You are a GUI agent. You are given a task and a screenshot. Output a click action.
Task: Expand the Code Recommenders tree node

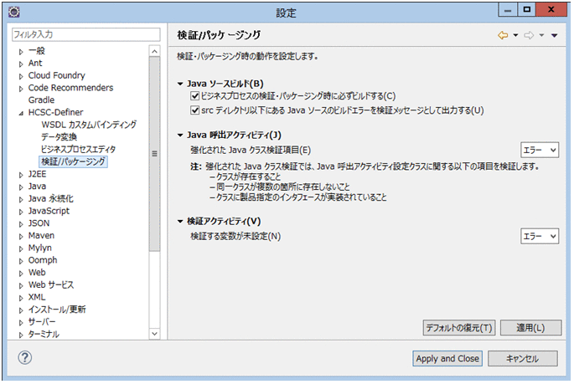[x=21, y=89]
